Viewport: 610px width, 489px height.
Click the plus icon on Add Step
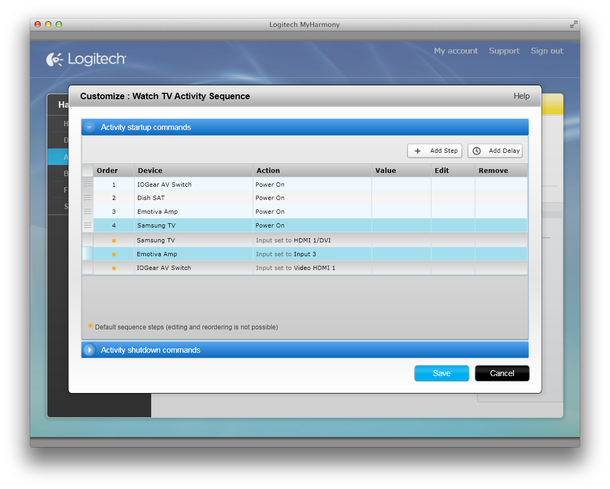(x=417, y=151)
